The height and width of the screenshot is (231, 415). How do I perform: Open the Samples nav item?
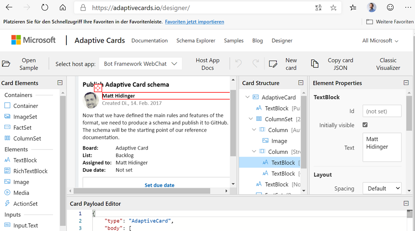pos(234,41)
